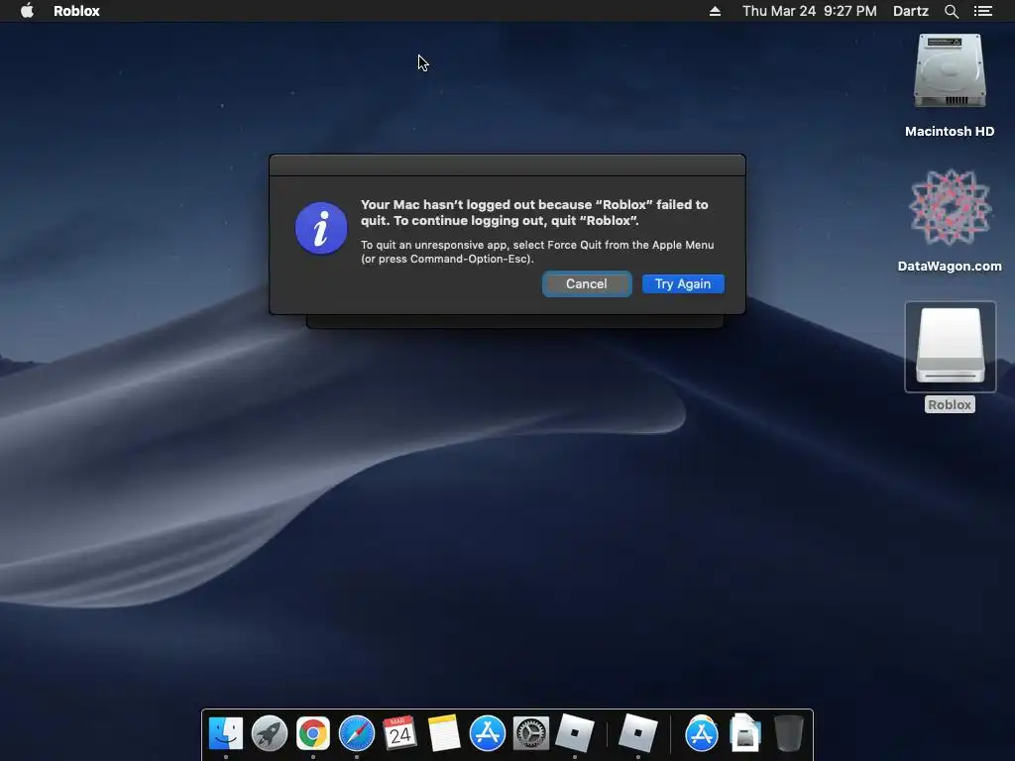The image size is (1015, 761).
Task: Select the Macintosh HD drive icon on the desktop
Action: [x=950, y=71]
